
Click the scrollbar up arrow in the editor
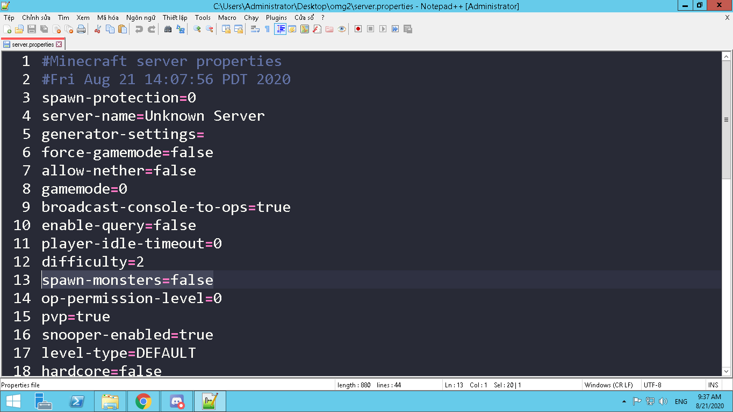pos(726,56)
